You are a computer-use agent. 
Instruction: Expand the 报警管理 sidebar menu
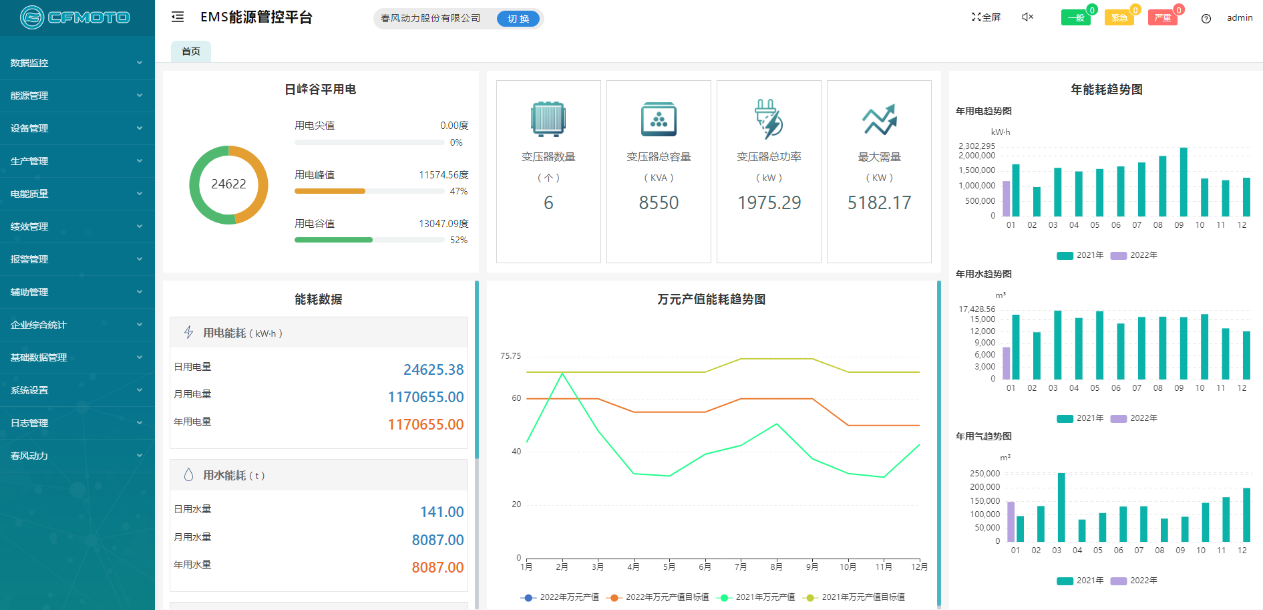[77, 259]
